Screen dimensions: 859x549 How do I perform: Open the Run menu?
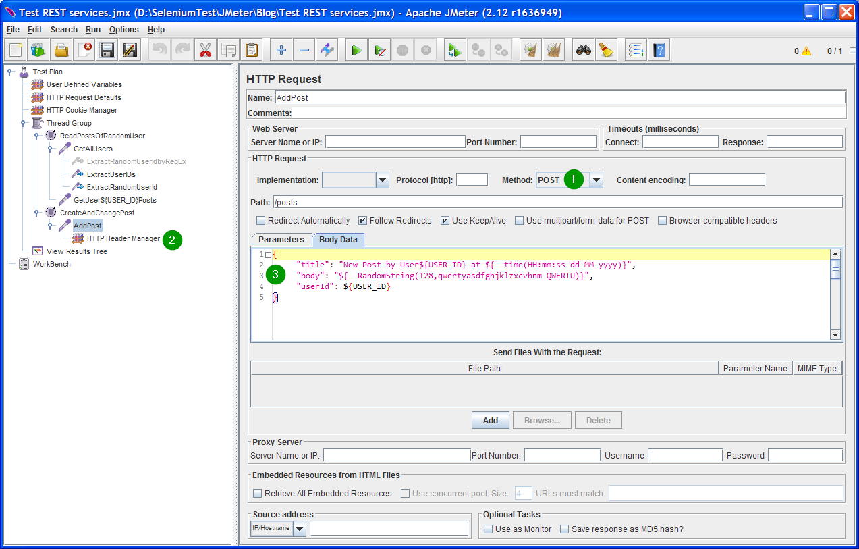(x=93, y=30)
